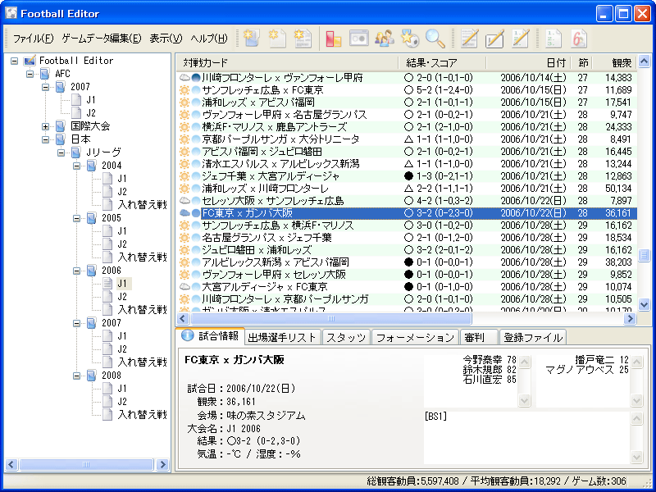Click the [BS1] broadcast text field

pos(526,438)
